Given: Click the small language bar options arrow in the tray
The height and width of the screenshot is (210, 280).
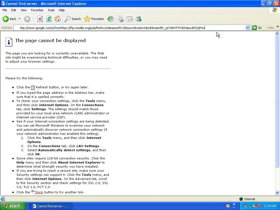Looking at the screenshot, I should tap(234, 207).
